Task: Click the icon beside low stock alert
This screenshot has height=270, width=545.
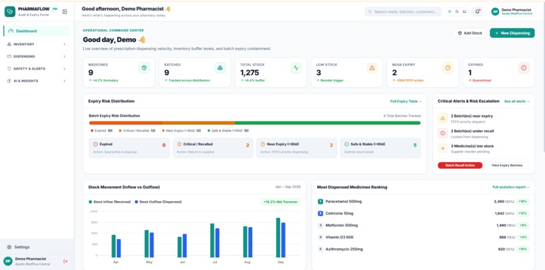Action: pos(442,148)
